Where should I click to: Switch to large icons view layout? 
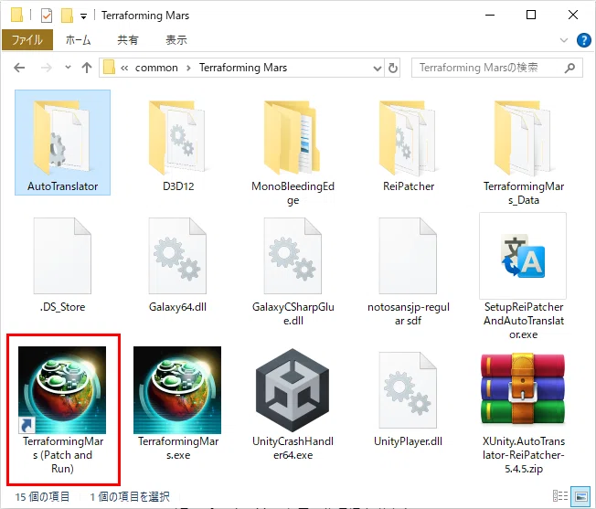click(580, 495)
